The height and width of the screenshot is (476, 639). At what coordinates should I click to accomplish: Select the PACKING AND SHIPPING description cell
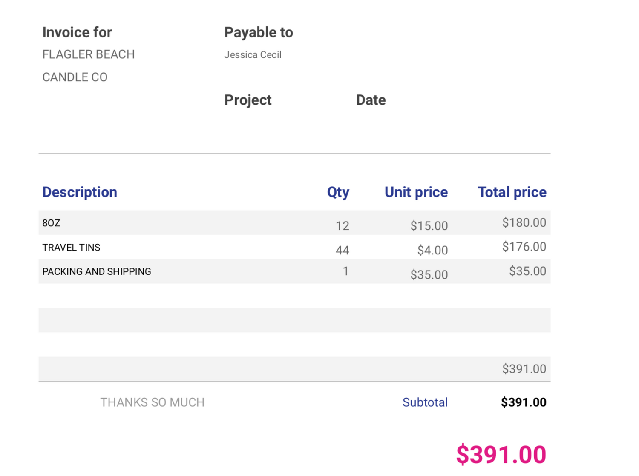(97, 271)
